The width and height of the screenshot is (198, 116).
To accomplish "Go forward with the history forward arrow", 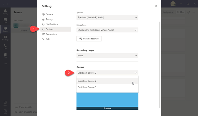I will (x=8, y=4).
